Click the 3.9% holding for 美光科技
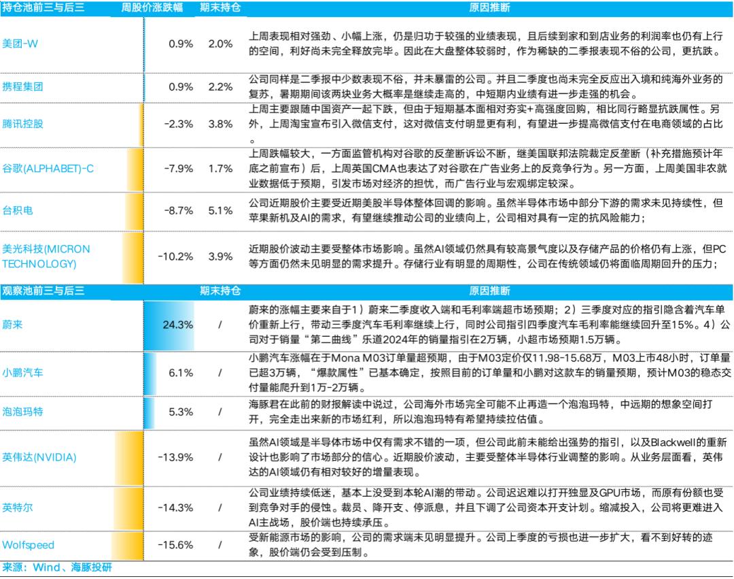734x579 pixels. coord(220,257)
